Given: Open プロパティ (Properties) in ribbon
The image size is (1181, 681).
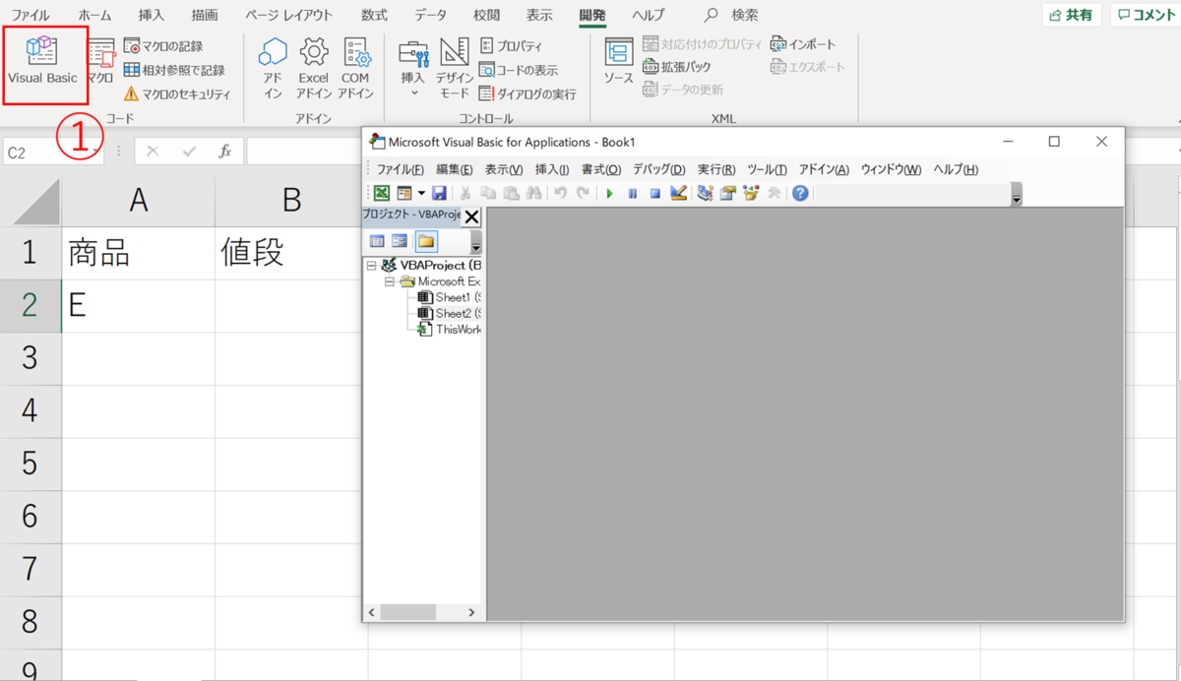Looking at the screenshot, I should (511, 46).
